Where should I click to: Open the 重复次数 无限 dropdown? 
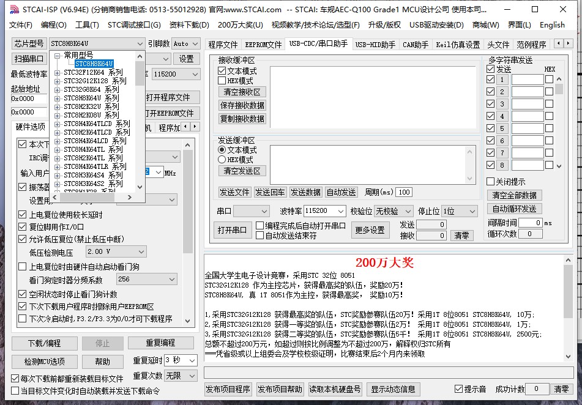coord(192,376)
